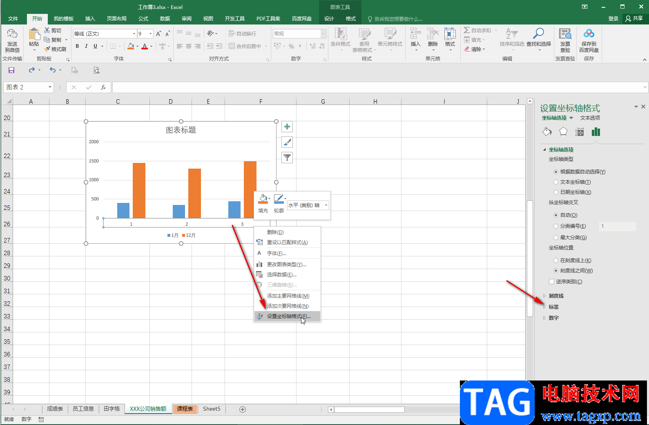Open Chart Filters funnel button
649x425 pixels.
(x=287, y=158)
